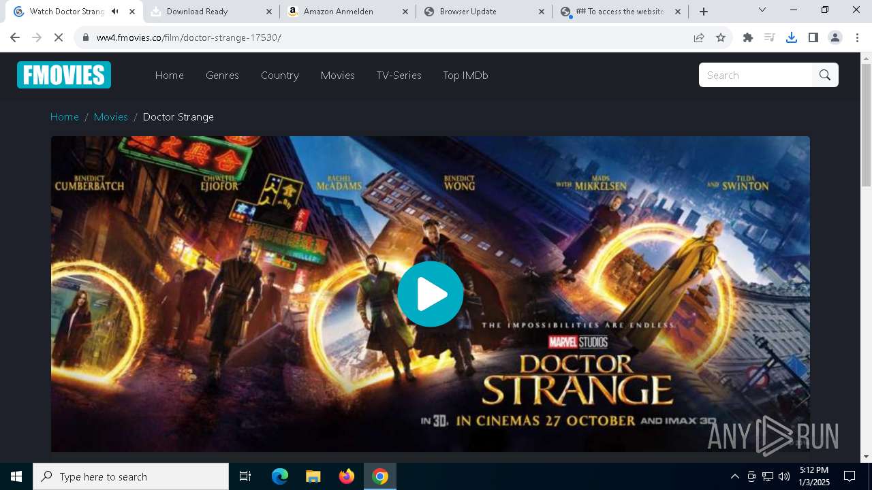Open the Extensions puzzle icon
Screen dimensions: 872x490
pyautogui.click(x=748, y=37)
